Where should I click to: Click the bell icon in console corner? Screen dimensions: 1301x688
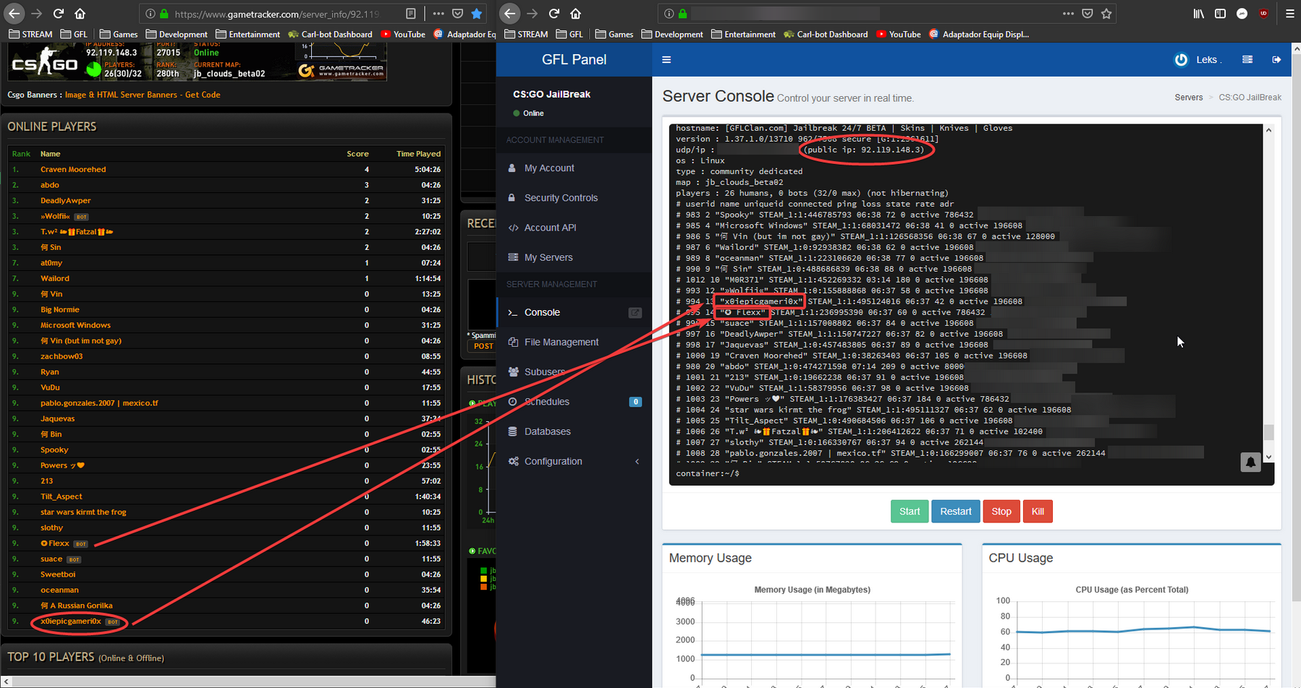[1250, 462]
